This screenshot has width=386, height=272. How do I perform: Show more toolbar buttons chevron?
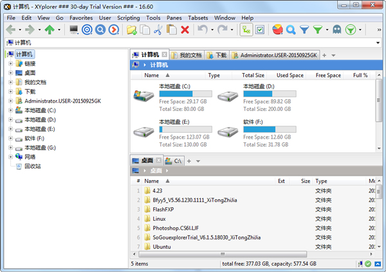tap(380, 30)
